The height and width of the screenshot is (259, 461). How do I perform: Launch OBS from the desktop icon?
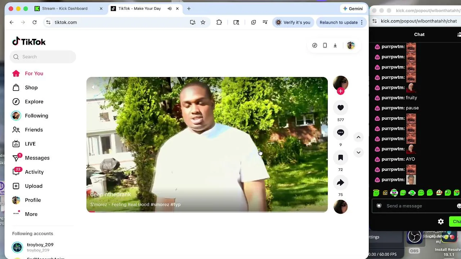[x=414, y=237]
